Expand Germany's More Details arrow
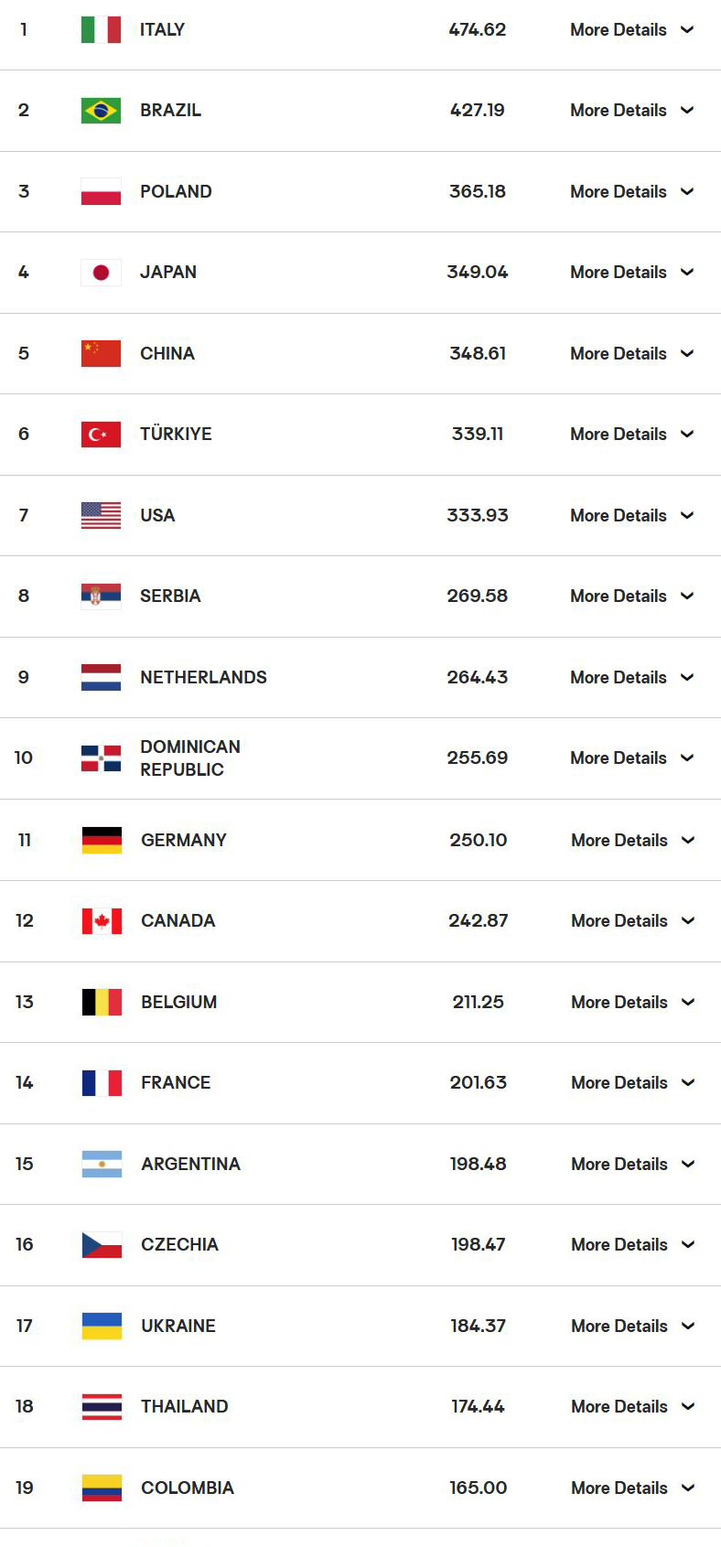 coord(688,840)
